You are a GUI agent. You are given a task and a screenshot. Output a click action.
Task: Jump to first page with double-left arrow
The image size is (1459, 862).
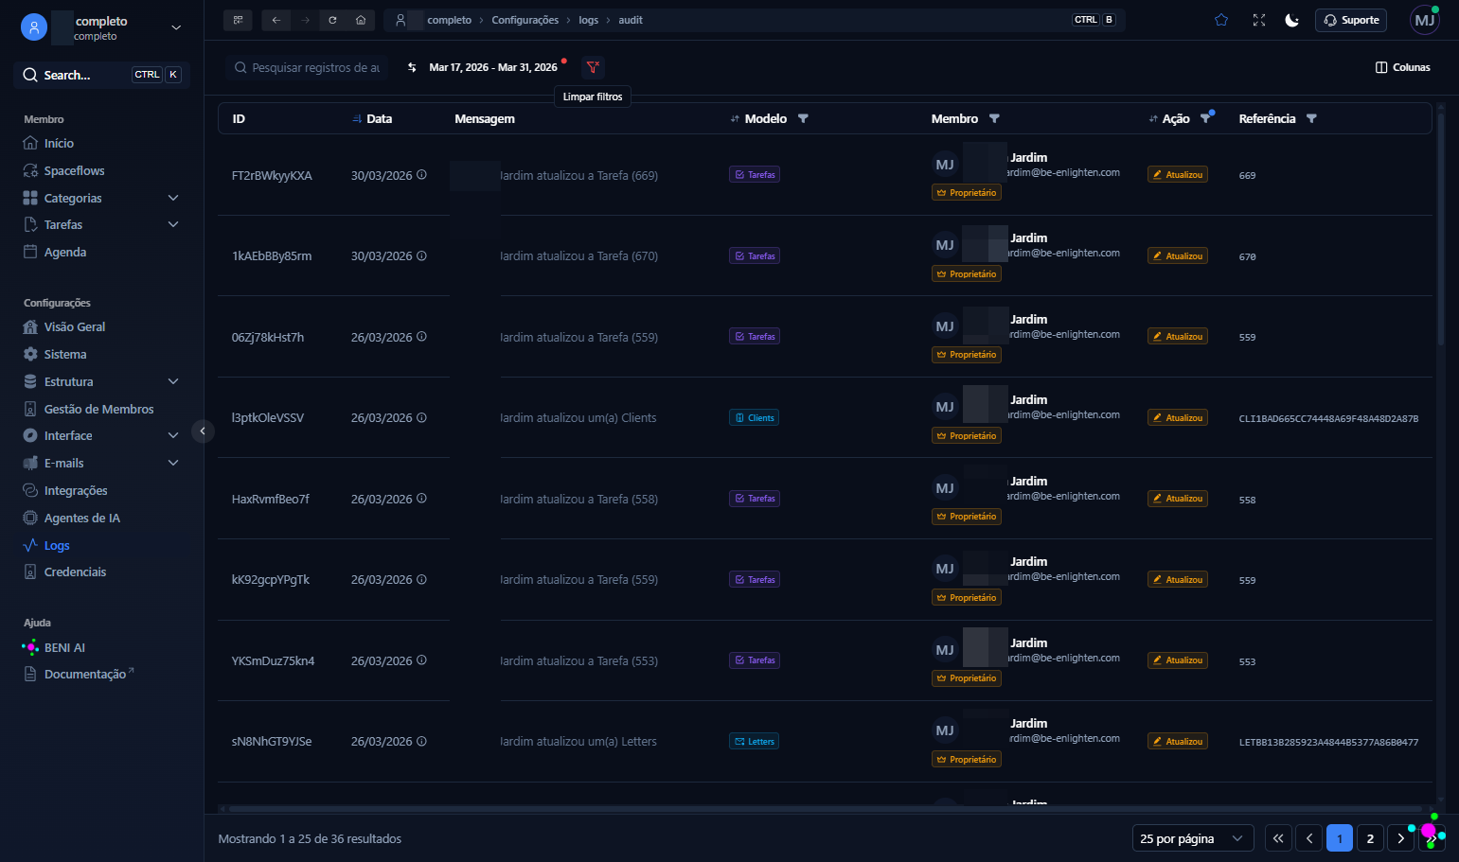[1278, 838]
